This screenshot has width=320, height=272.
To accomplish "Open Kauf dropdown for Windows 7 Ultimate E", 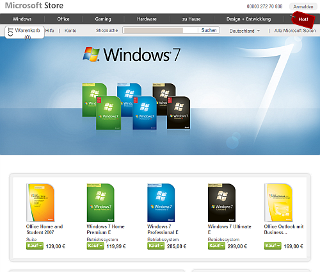I will coord(216,246).
